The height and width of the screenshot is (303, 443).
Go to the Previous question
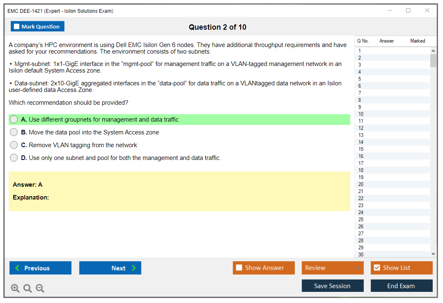(x=40, y=268)
